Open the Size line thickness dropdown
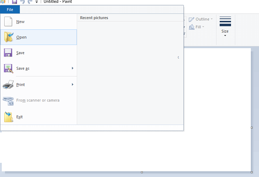 (225, 27)
